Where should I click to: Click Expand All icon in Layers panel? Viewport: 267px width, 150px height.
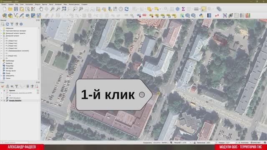[28, 87]
